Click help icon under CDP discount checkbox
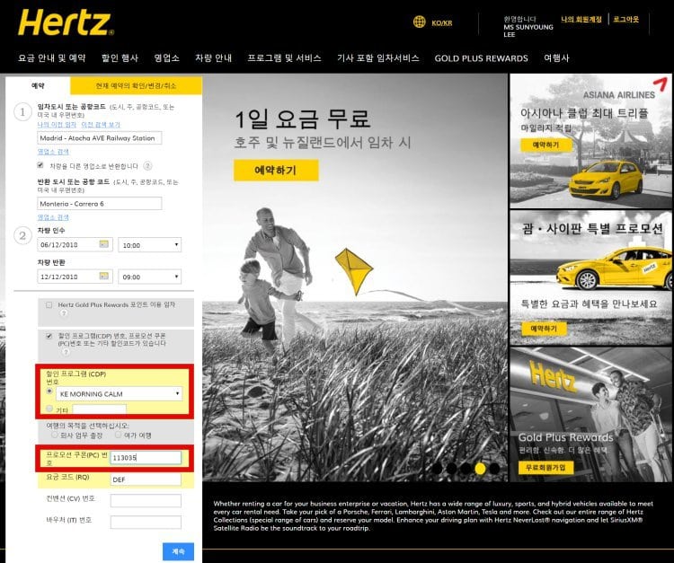The image size is (674, 563). coord(66,352)
